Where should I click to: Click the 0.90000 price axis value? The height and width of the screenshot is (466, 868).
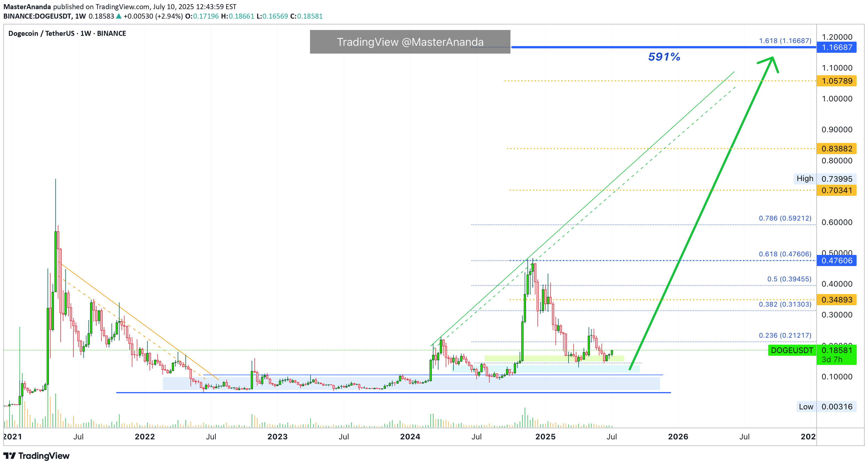pyautogui.click(x=837, y=130)
